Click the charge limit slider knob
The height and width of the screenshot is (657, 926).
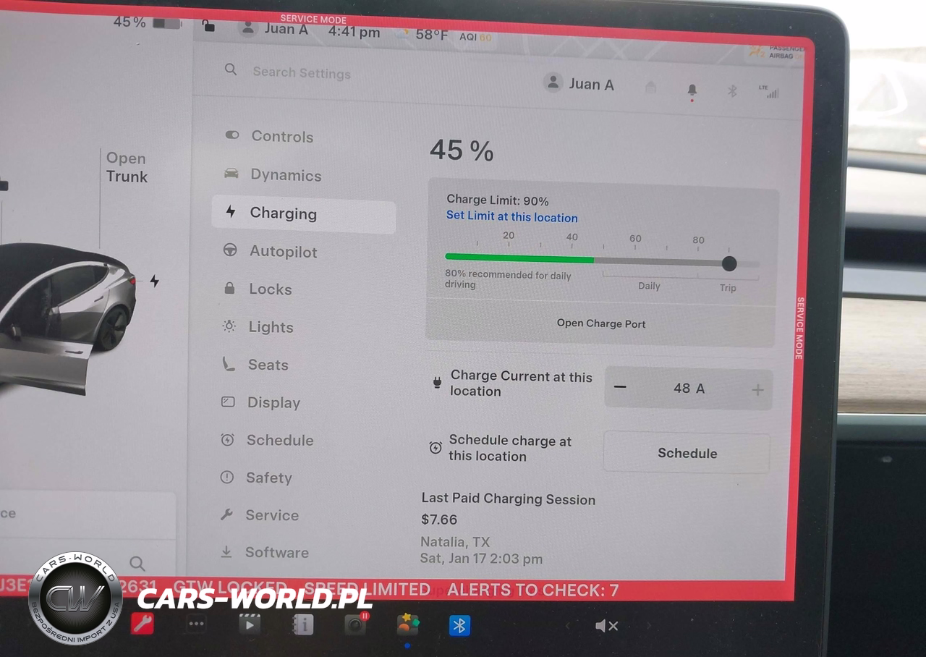[729, 263]
